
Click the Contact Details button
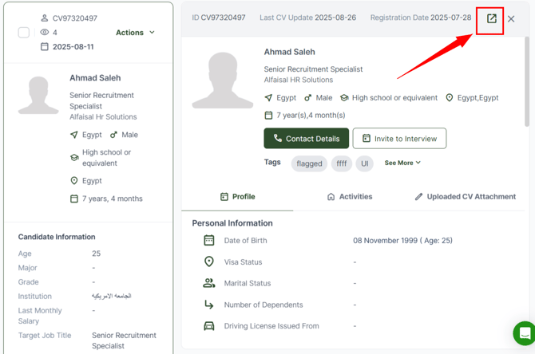click(306, 139)
